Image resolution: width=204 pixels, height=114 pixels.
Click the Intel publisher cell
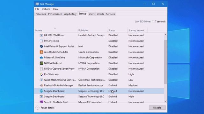(x=81, y=47)
